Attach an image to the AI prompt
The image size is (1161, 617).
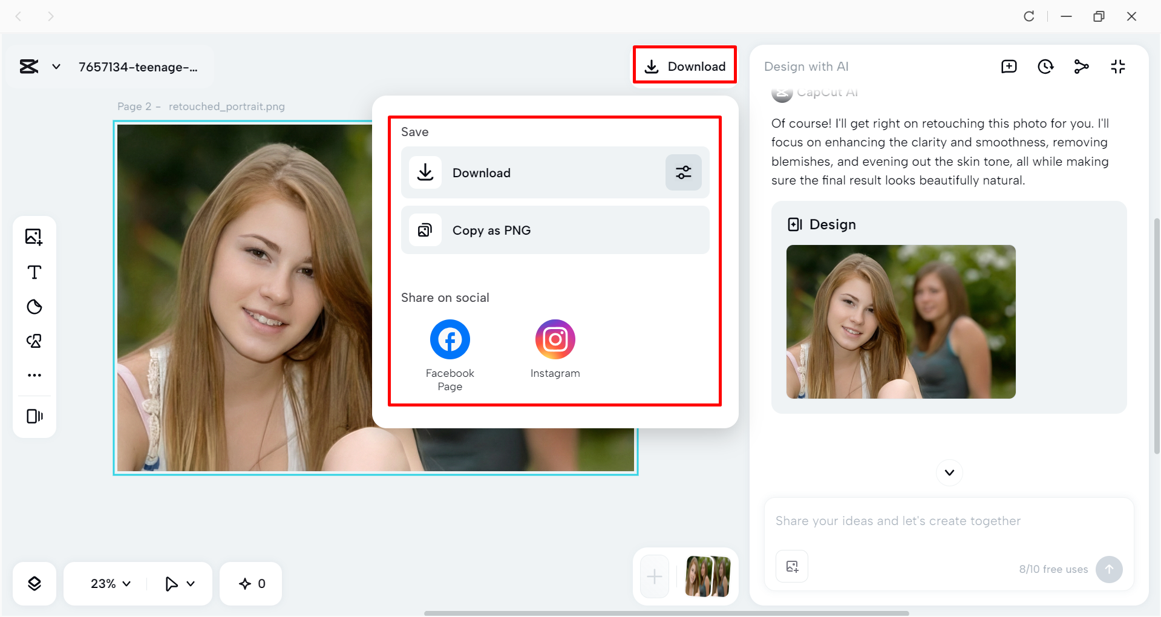(792, 566)
